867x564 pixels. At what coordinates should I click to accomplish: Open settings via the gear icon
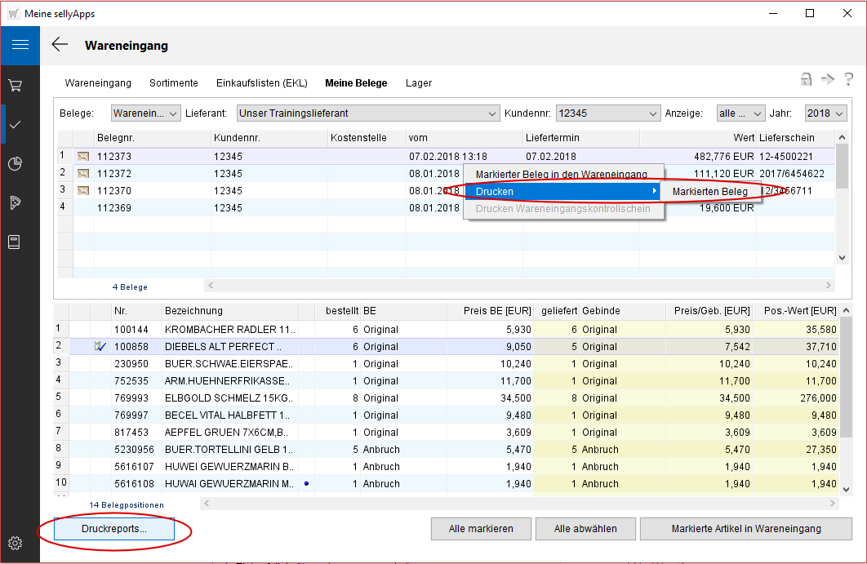15,543
